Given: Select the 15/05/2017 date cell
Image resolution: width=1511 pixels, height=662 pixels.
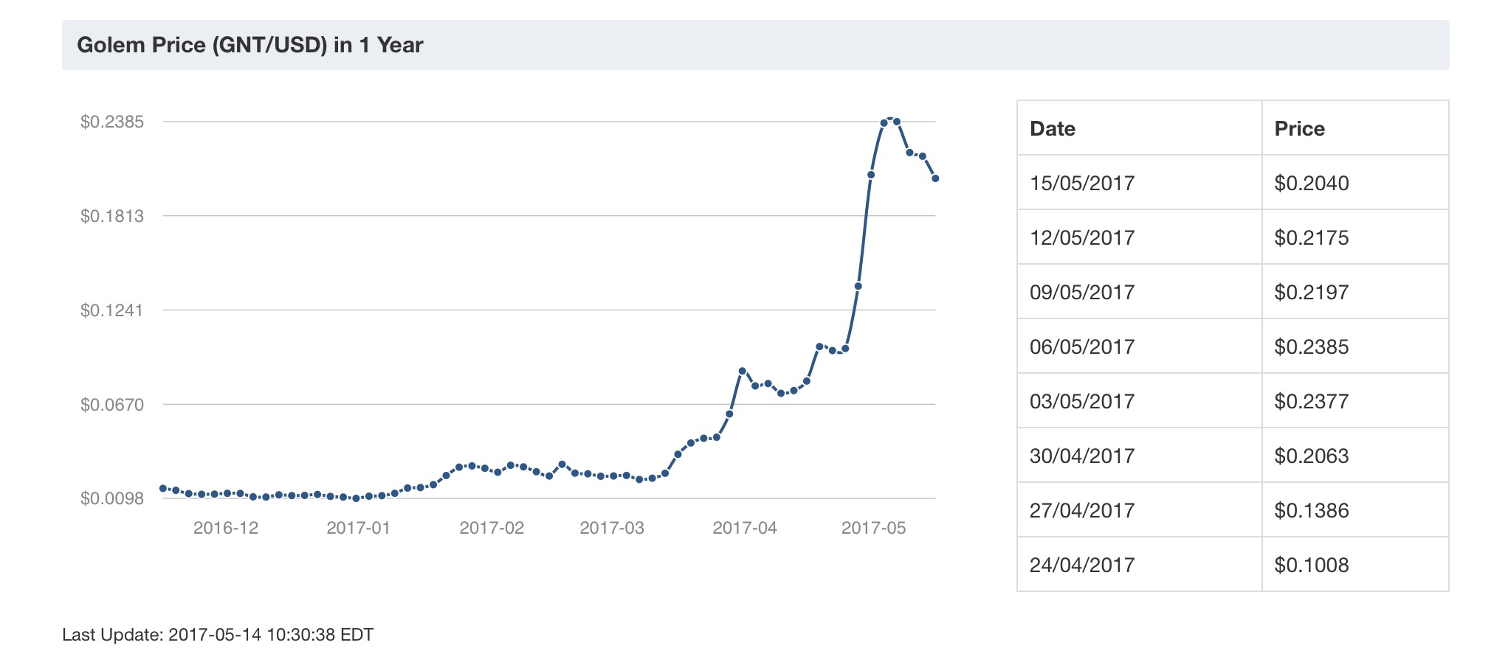Looking at the screenshot, I should [x=1139, y=182].
